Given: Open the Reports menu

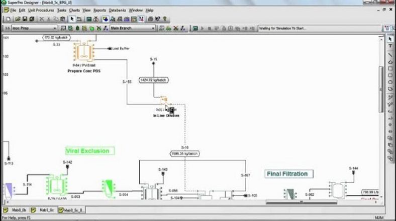Looking at the screenshot, I should point(100,11).
